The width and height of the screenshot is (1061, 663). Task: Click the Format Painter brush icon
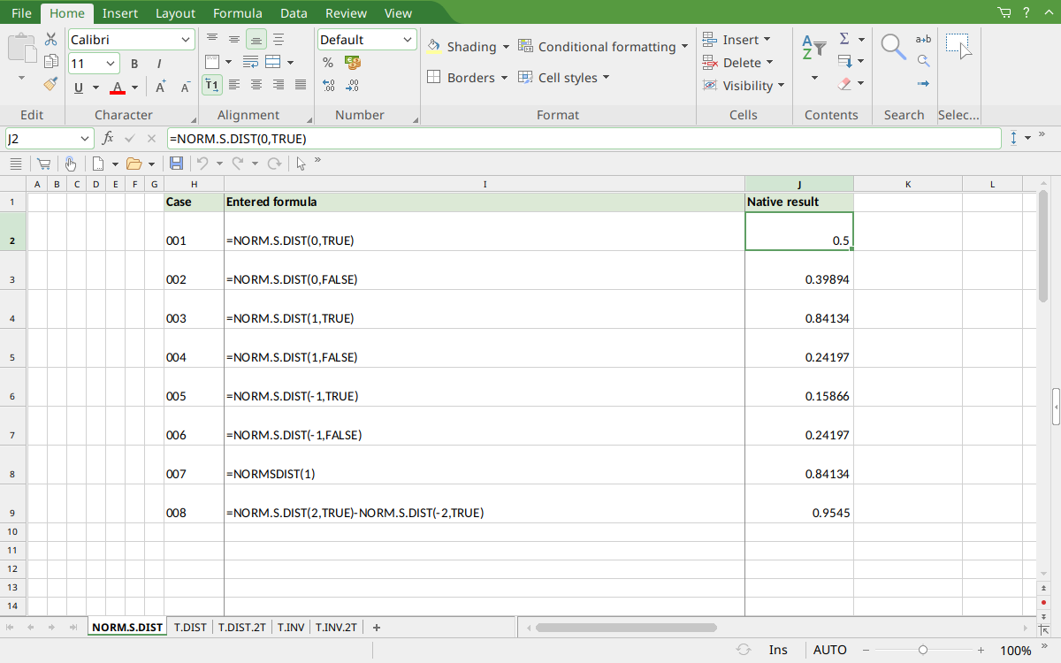pyautogui.click(x=51, y=84)
